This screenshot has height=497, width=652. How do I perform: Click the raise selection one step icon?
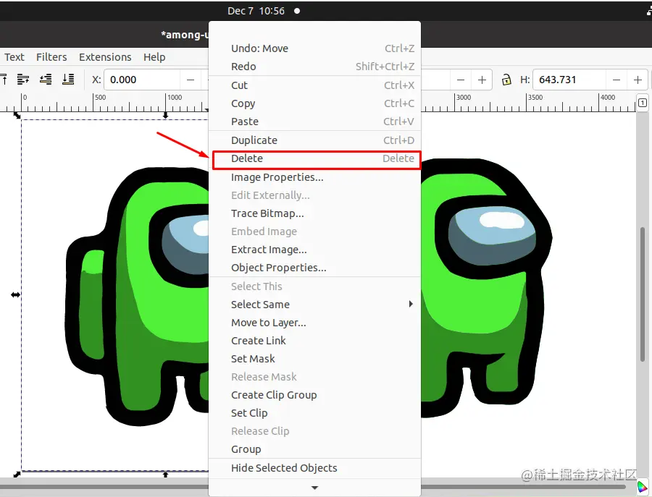pos(23,79)
